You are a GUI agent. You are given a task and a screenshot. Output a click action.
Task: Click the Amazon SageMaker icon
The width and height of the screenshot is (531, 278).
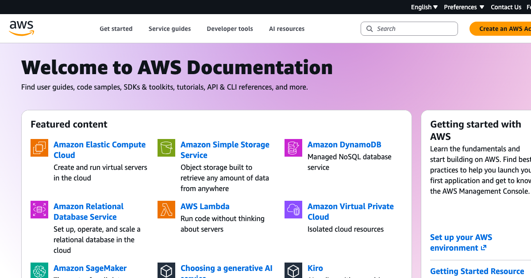pyautogui.click(x=39, y=270)
